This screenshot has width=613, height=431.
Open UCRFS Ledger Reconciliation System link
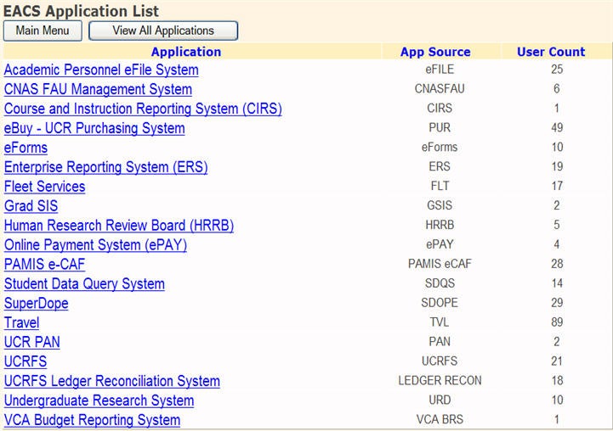(x=111, y=382)
